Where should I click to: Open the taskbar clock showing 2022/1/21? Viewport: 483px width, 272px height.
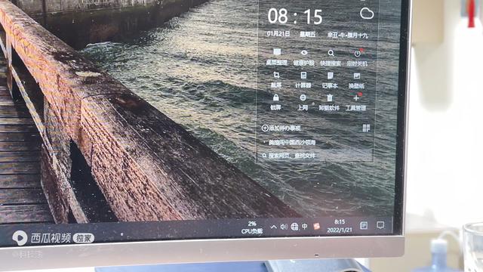pos(340,226)
